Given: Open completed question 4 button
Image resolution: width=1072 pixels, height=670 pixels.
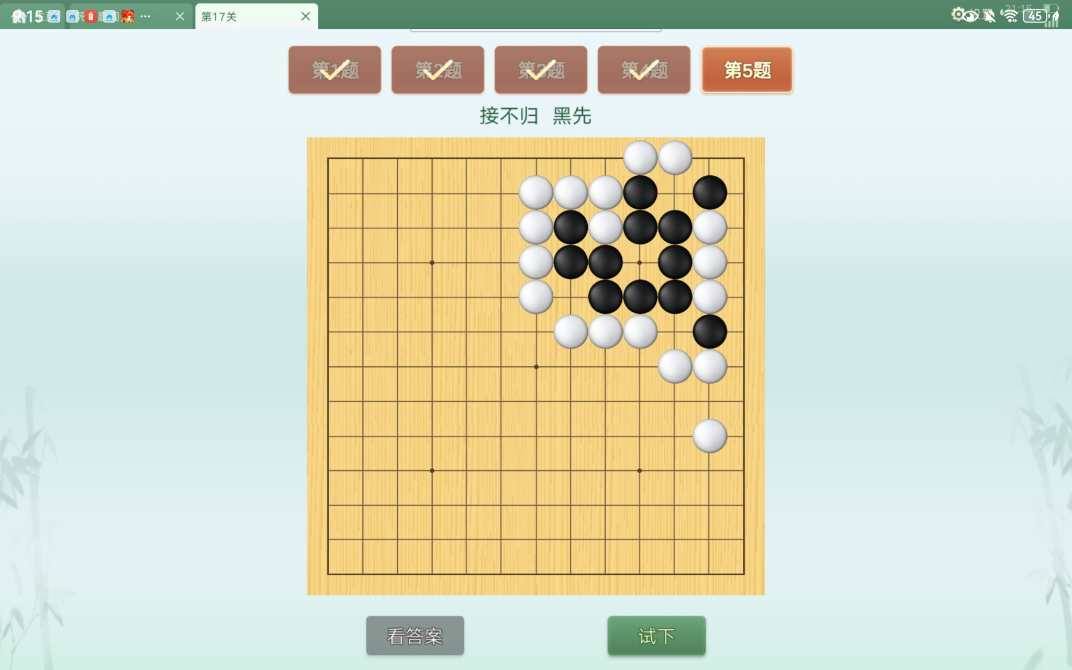Looking at the screenshot, I should pos(644,70).
